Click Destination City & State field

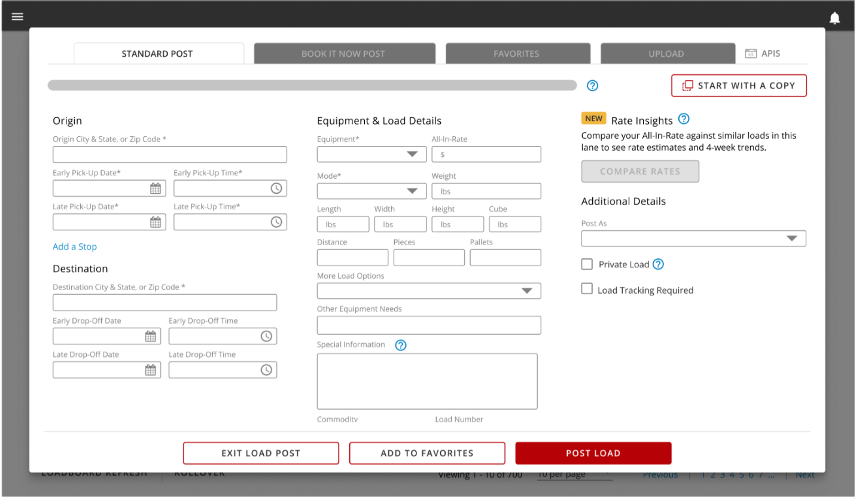[x=165, y=303]
